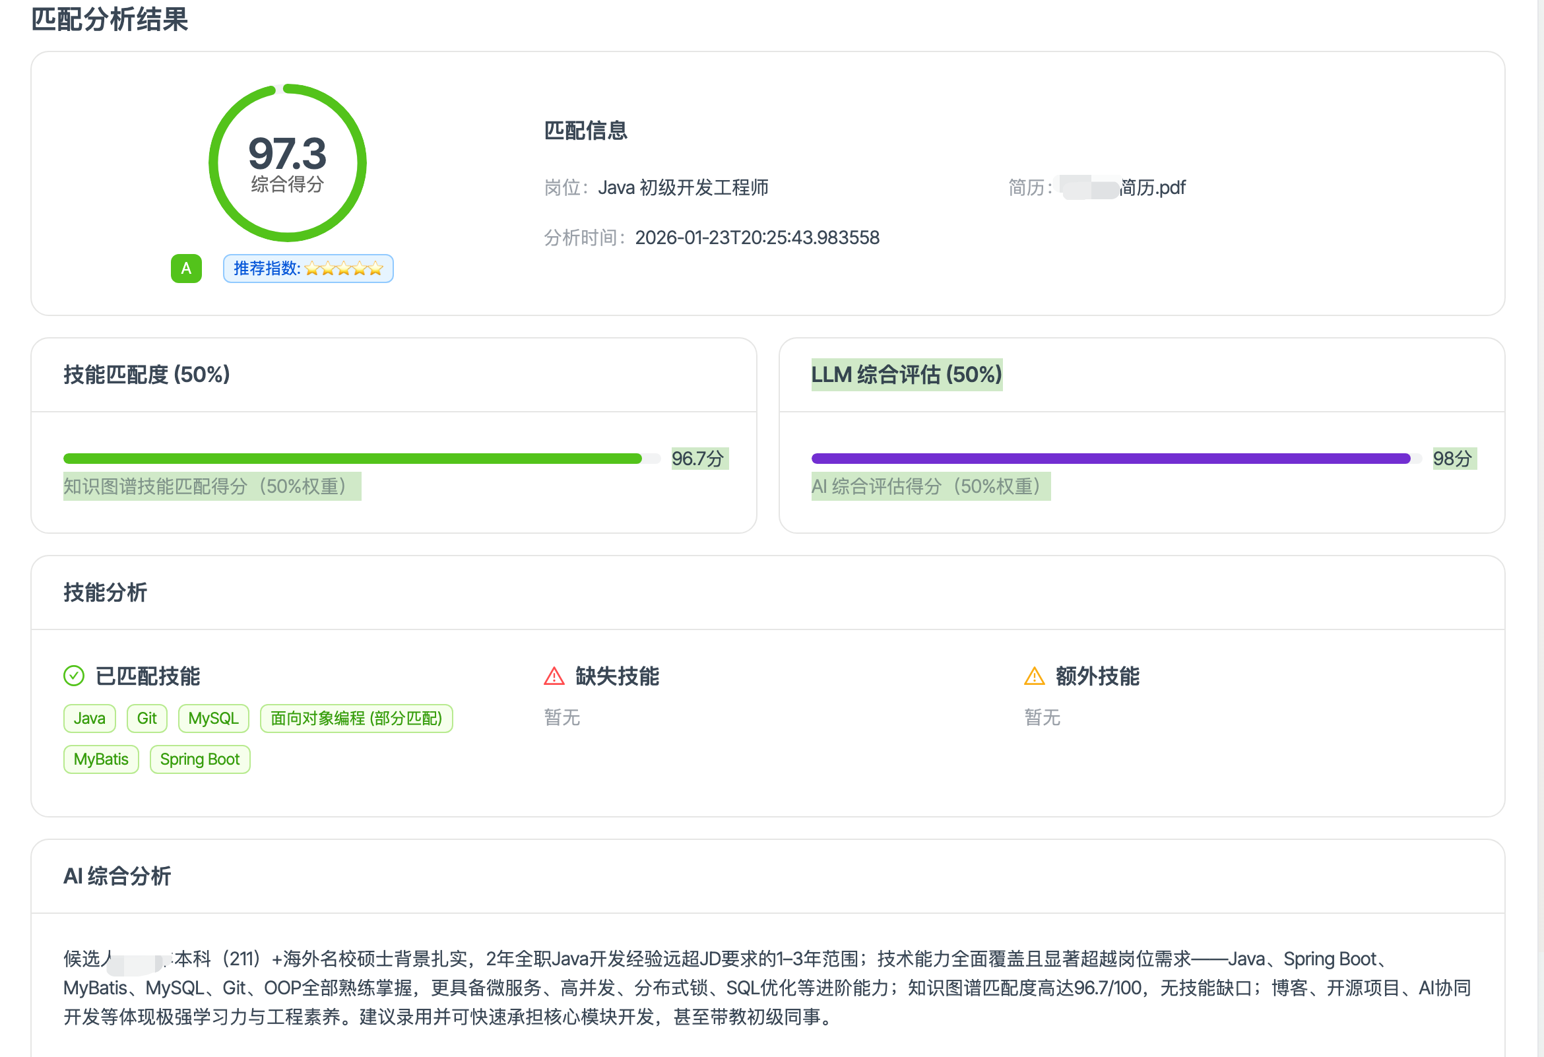
Task: Click the yellow warning triangle beside 额外技能
Action: click(1035, 676)
